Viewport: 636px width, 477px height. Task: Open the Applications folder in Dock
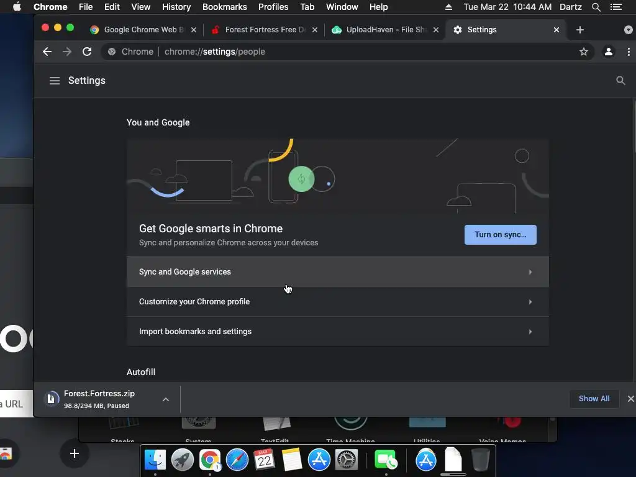tap(426, 460)
